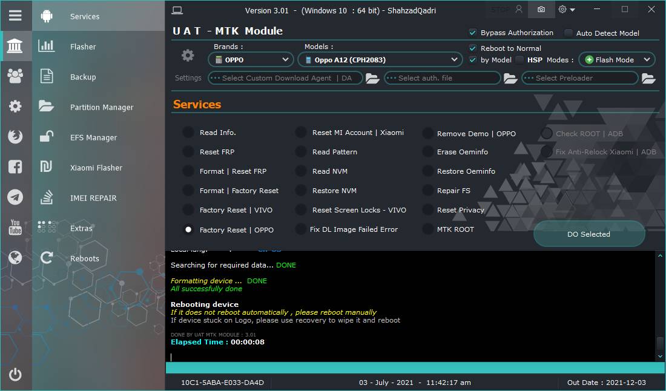Click the hamburger menu icon
Viewport: 666px width, 391px height.
coord(15,16)
